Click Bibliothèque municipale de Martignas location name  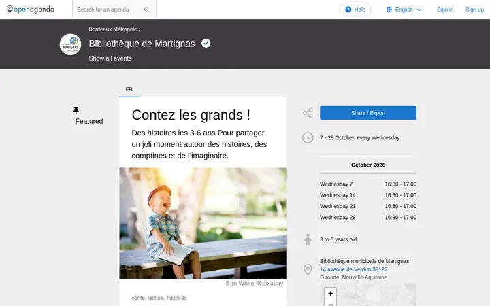[x=364, y=261]
